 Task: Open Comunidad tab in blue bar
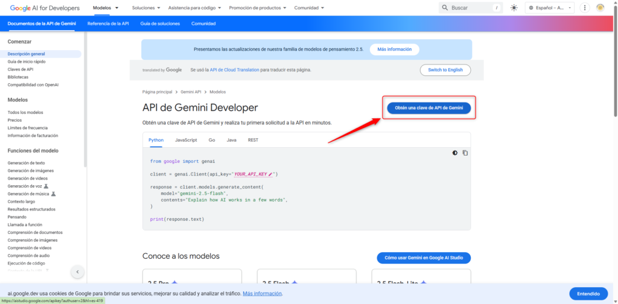point(203,24)
